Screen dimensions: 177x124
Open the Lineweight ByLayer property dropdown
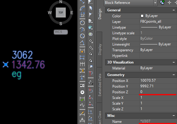[x=158, y=44]
